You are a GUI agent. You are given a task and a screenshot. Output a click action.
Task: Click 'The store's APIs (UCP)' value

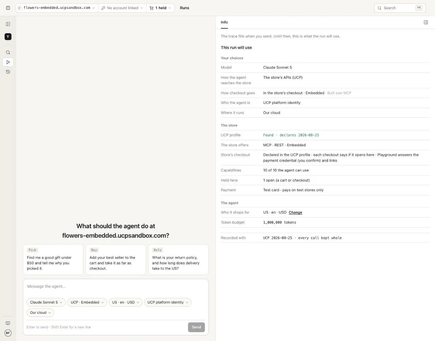[x=282, y=77]
